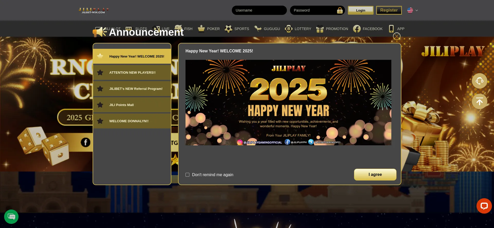The width and height of the screenshot is (494, 228).
Task: Focus the Username input field
Action: pyautogui.click(x=259, y=10)
